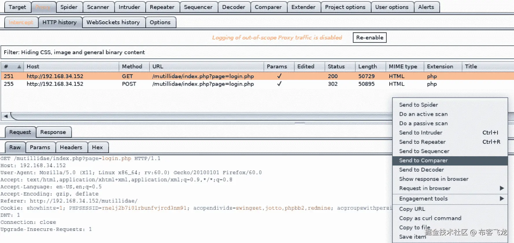
Task: Sort by the Status column header
Action: pyautogui.click(x=340, y=67)
